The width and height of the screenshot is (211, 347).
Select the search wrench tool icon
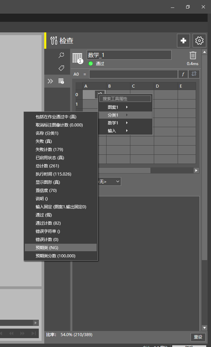coord(61,55)
